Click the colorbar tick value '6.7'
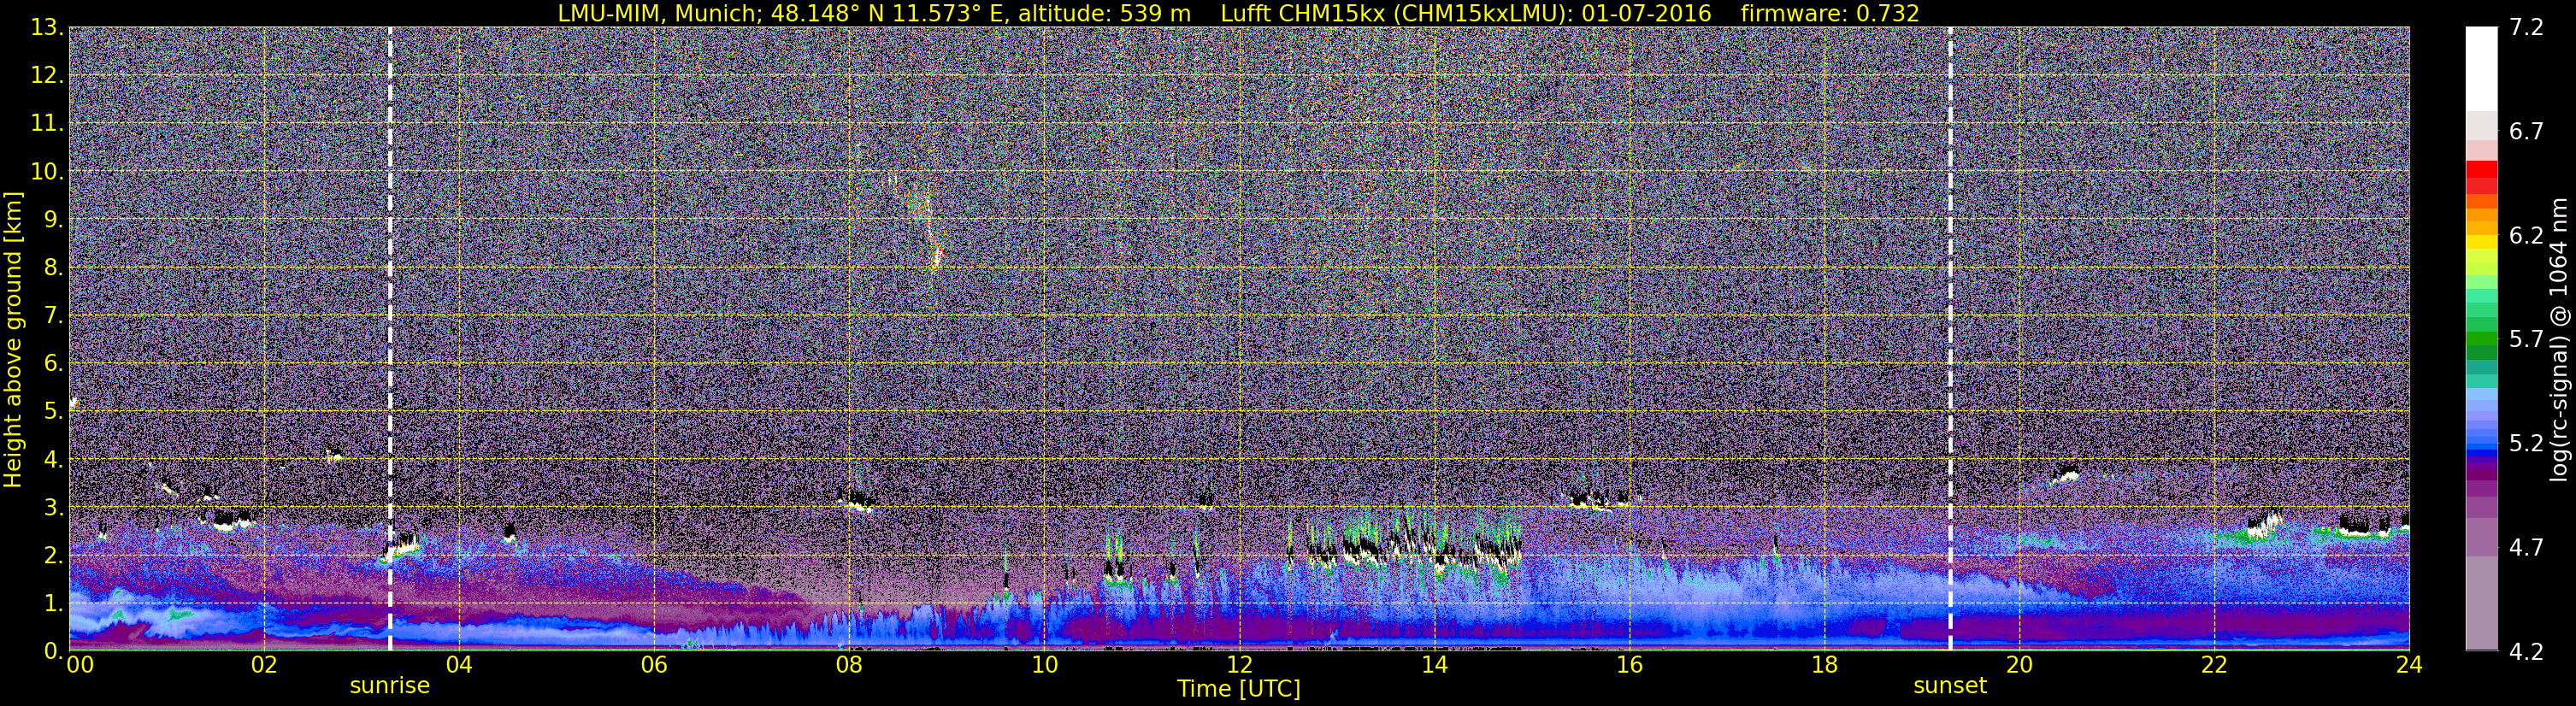Viewport: 2576px width, 706px height. pos(2526,131)
